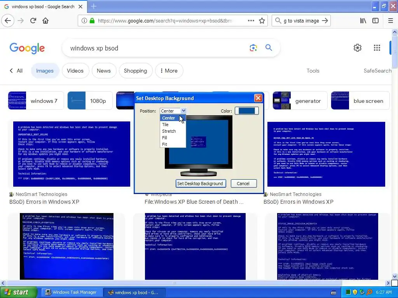Screen dimensions: 398x298
Task: Switch to the Videos tab
Action: tap(75, 71)
